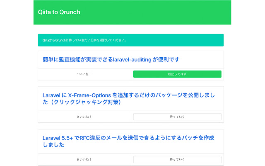Open the laravel-auditing article title link
Image resolution: width=265 pixels, height=166 pixels.
pos(111,59)
